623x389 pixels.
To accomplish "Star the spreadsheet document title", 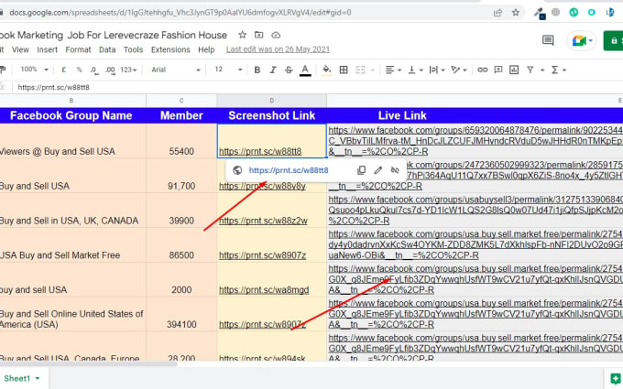I will coord(242,35).
